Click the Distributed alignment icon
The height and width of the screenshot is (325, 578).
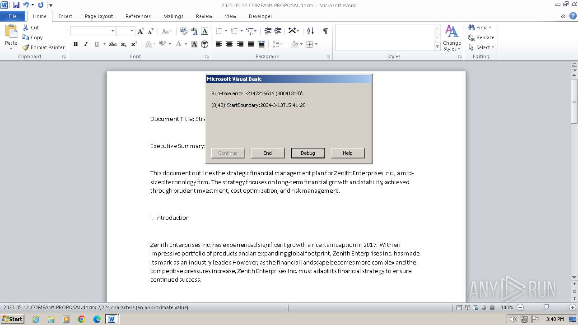(x=261, y=44)
